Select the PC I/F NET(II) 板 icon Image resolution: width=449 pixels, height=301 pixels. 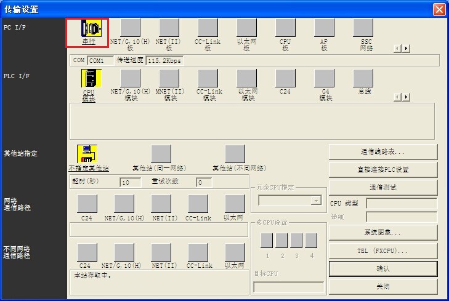[169, 28]
